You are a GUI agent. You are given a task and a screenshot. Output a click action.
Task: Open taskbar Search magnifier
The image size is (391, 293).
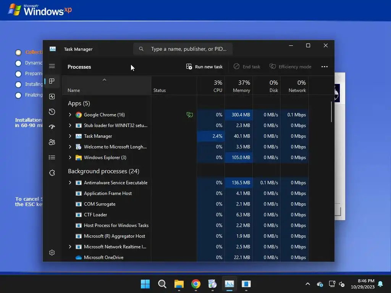pos(162,284)
